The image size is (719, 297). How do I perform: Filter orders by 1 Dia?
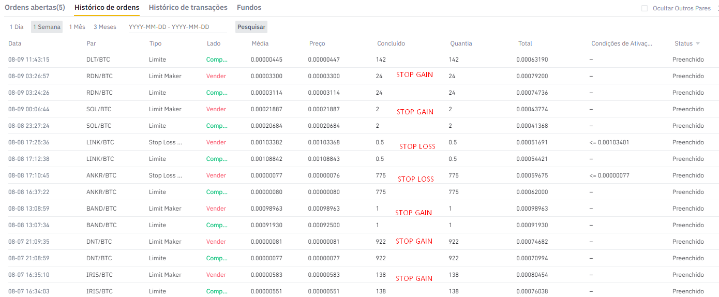pos(17,27)
